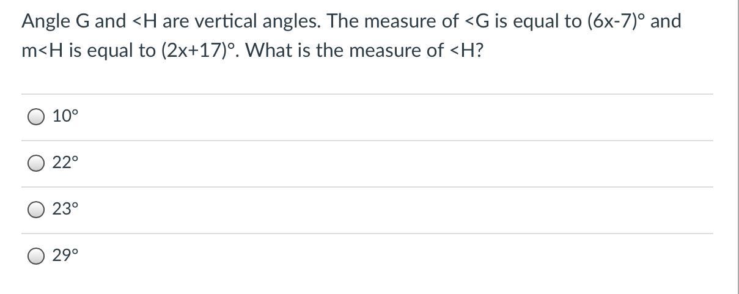Mark the 23° radio button
Viewport: 739px width, 294px height.
(36, 210)
